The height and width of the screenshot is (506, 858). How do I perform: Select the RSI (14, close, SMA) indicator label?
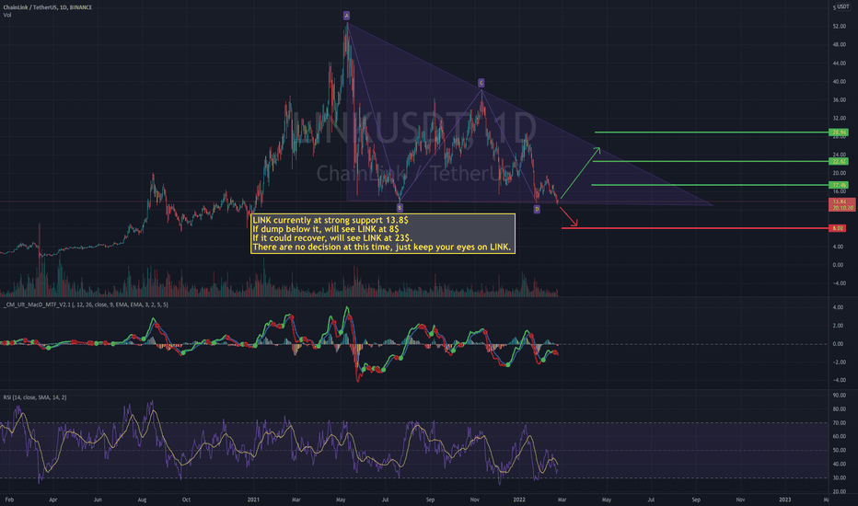[35, 397]
